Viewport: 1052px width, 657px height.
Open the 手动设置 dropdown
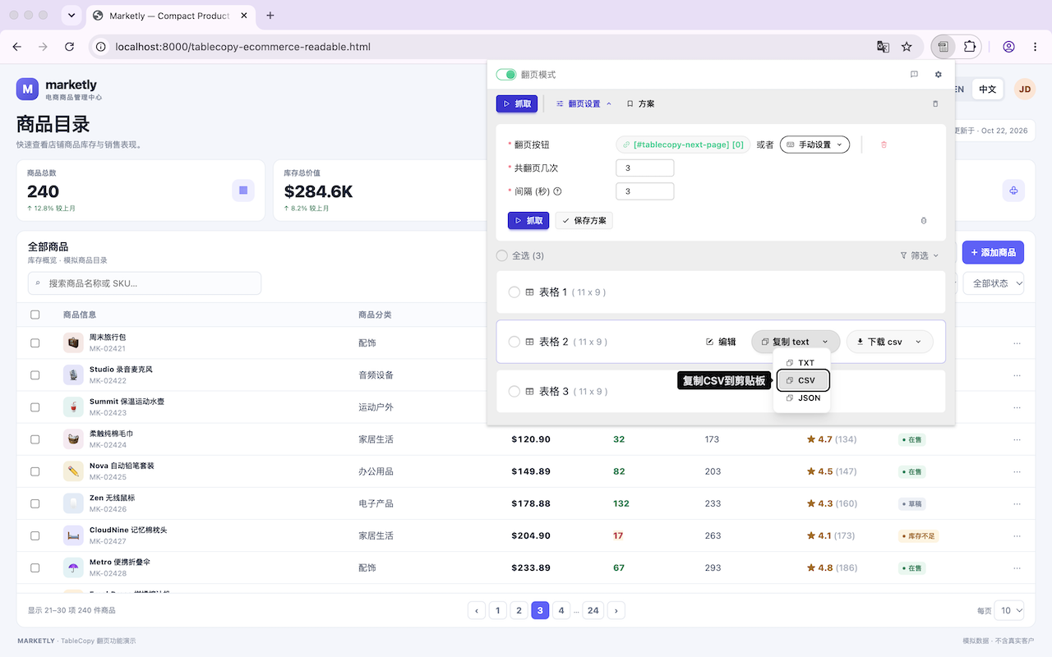click(814, 145)
